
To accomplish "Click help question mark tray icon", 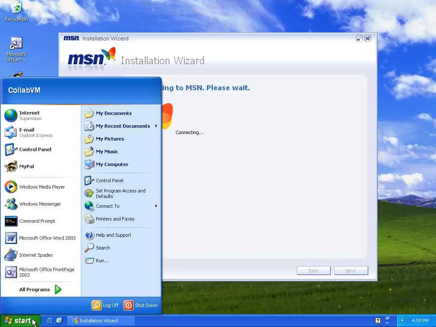I will (x=378, y=321).
